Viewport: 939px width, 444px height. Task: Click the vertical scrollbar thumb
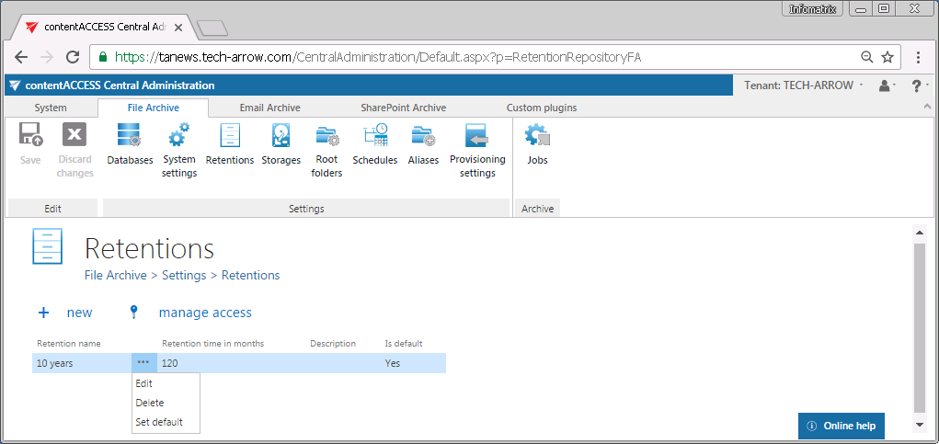pyautogui.click(x=920, y=327)
